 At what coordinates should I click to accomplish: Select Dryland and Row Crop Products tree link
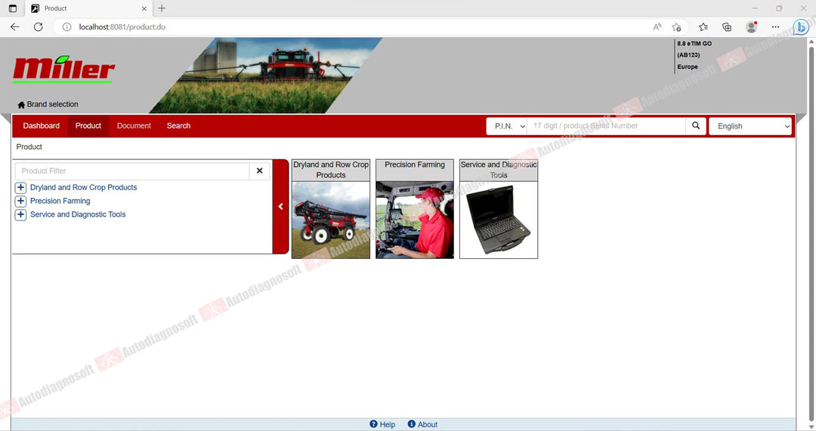click(83, 188)
